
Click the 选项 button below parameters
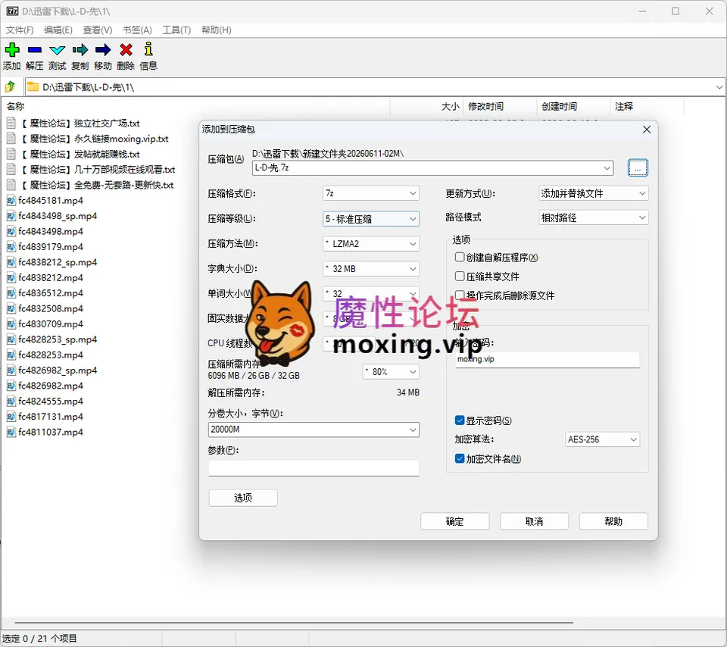(x=243, y=498)
